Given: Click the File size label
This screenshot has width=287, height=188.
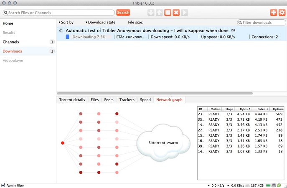Looking at the screenshot, I should click(x=135, y=22).
